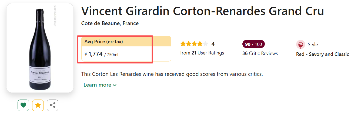
Task: Click the red wine glass style icon
Action: pos(300,45)
